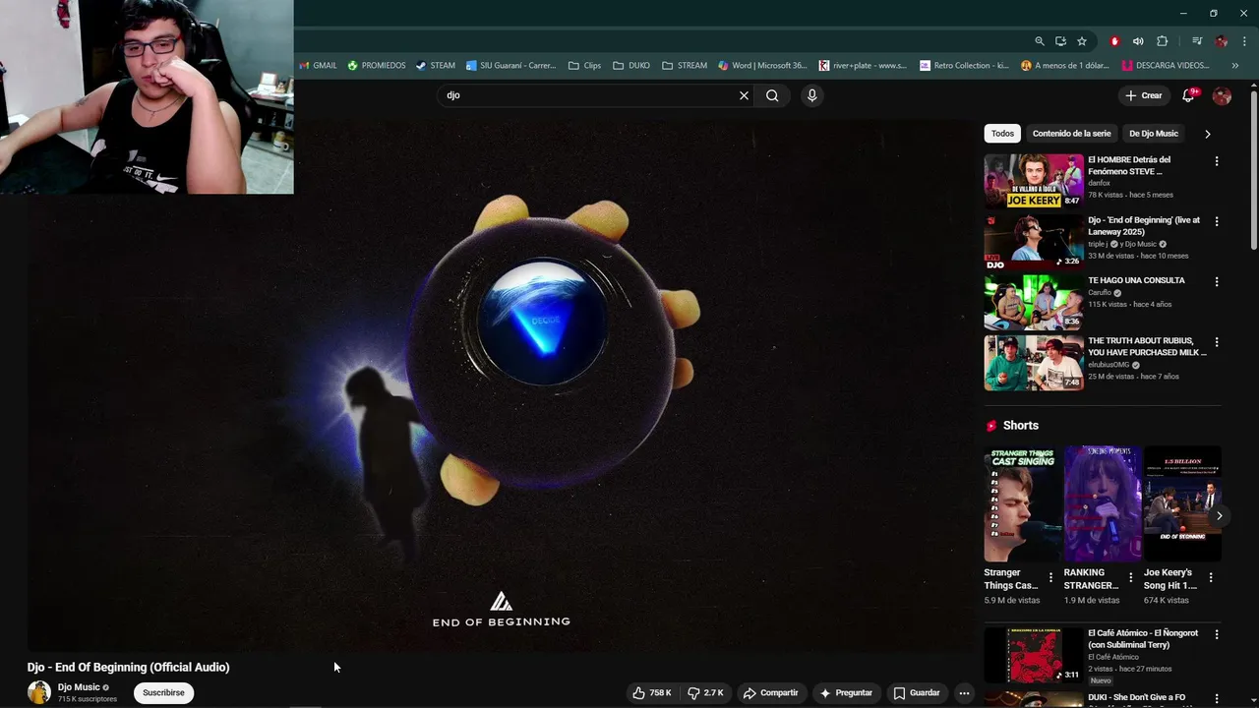Clear the 'djo' search text with X
Screen dimensions: 1259x708
tap(744, 95)
